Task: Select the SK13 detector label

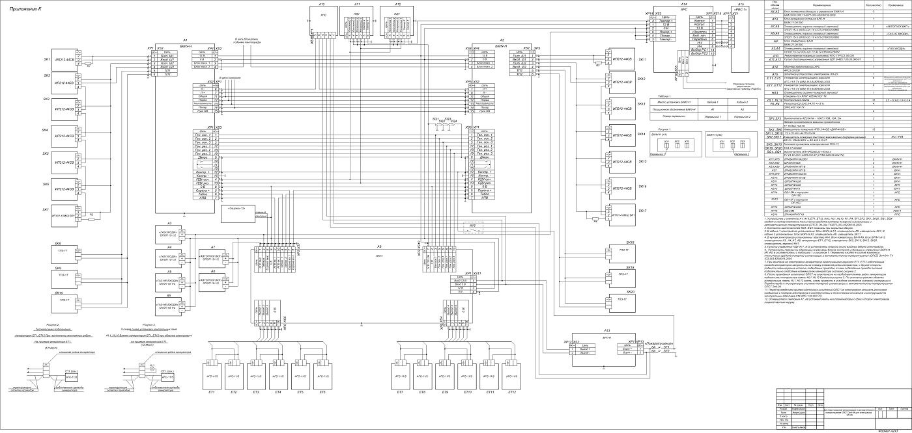Action: 642,104
